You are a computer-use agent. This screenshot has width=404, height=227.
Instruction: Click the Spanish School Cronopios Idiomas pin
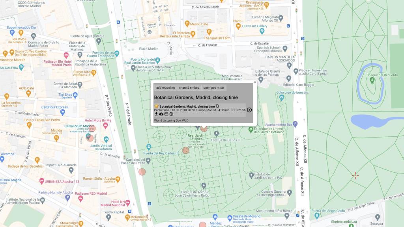(x=285, y=48)
